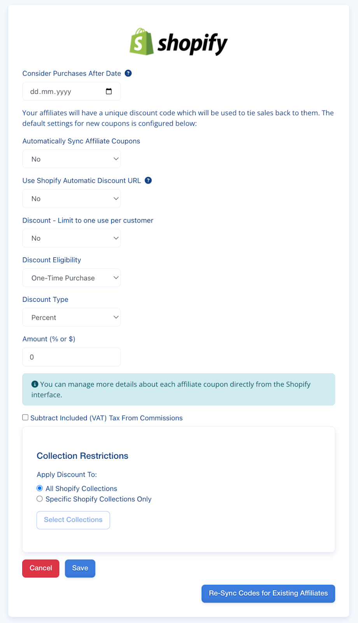Focus the dd.mm.yyyy date field
Viewport: 358px width, 623px height.
coord(62,91)
